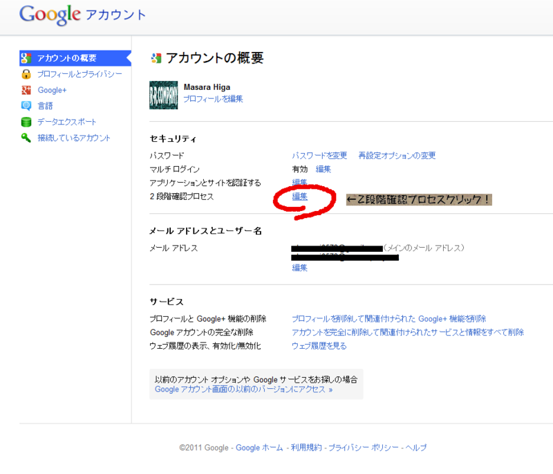The height and width of the screenshot is (474, 553).
Task: Click the Google アカウントの完全な削除 label
Action: (x=202, y=332)
